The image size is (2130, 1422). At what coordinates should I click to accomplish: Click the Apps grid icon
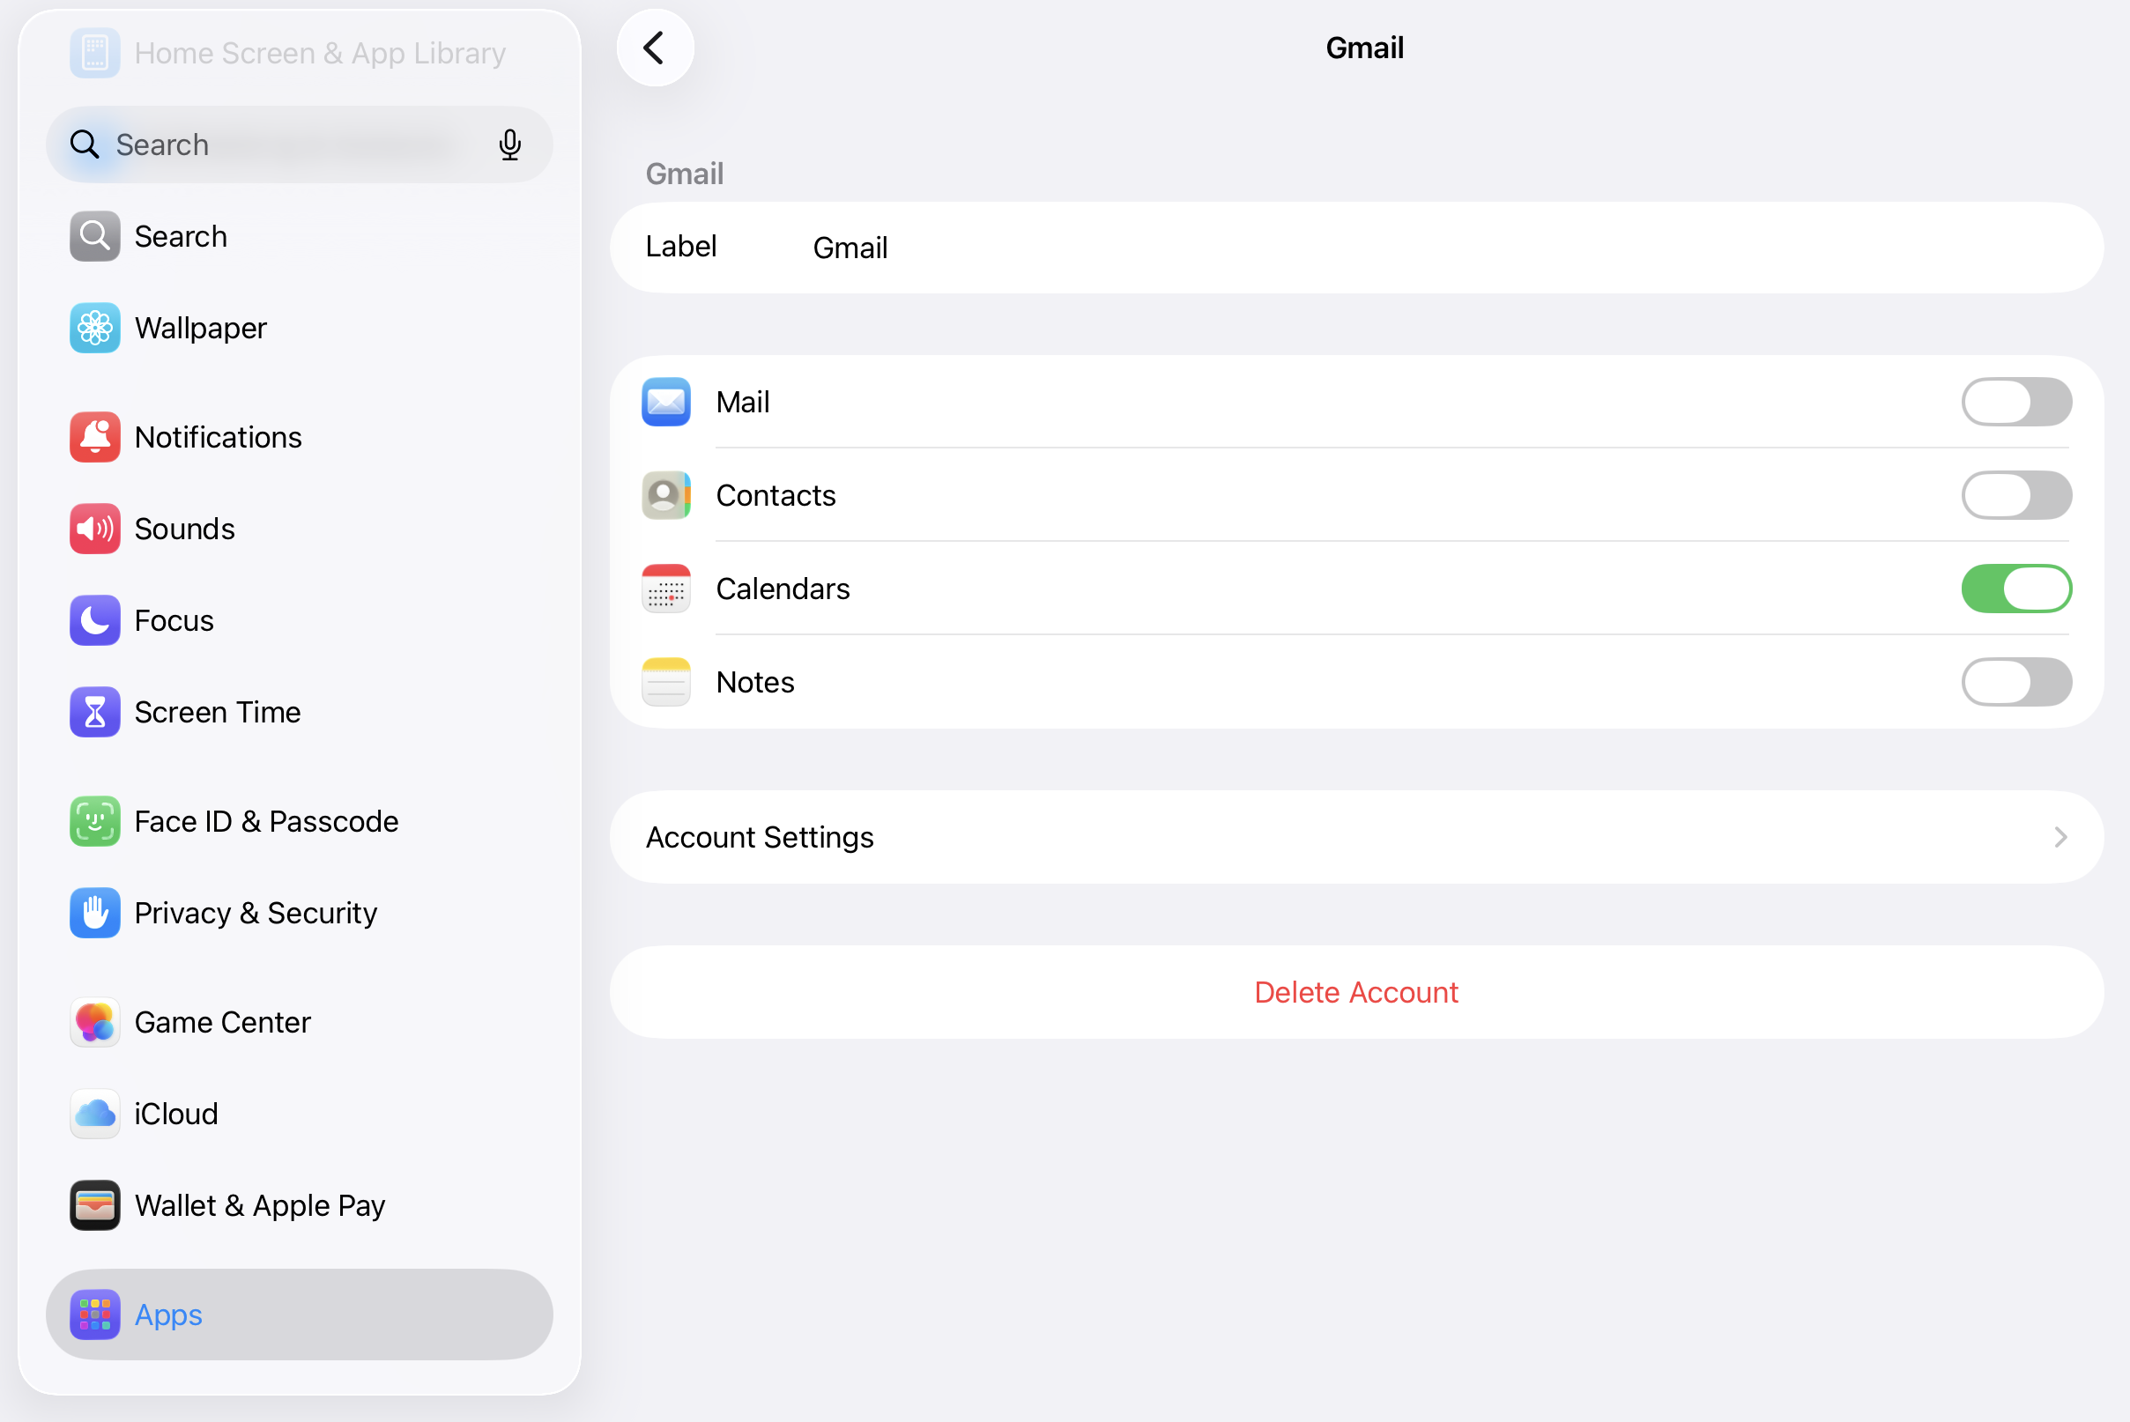click(95, 1317)
